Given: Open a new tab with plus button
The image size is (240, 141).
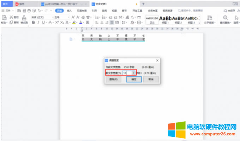Looking at the screenshot, I should click(x=143, y=4).
